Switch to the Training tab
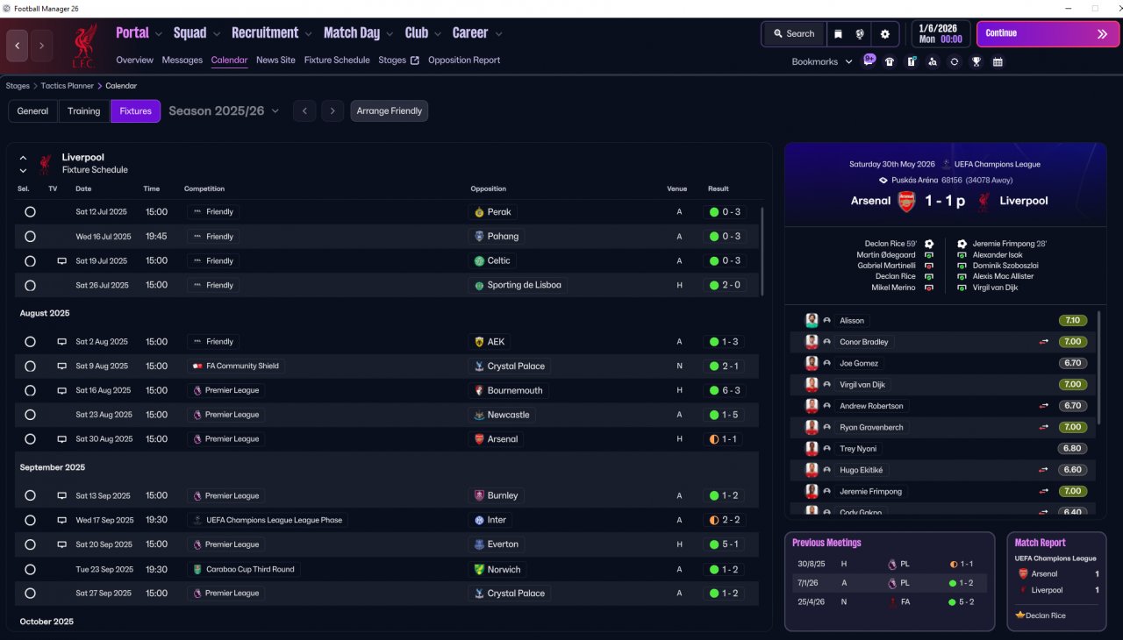1123x640 pixels. 84,111
